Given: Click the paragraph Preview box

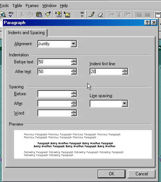Looking at the screenshot, I should click(83, 144).
